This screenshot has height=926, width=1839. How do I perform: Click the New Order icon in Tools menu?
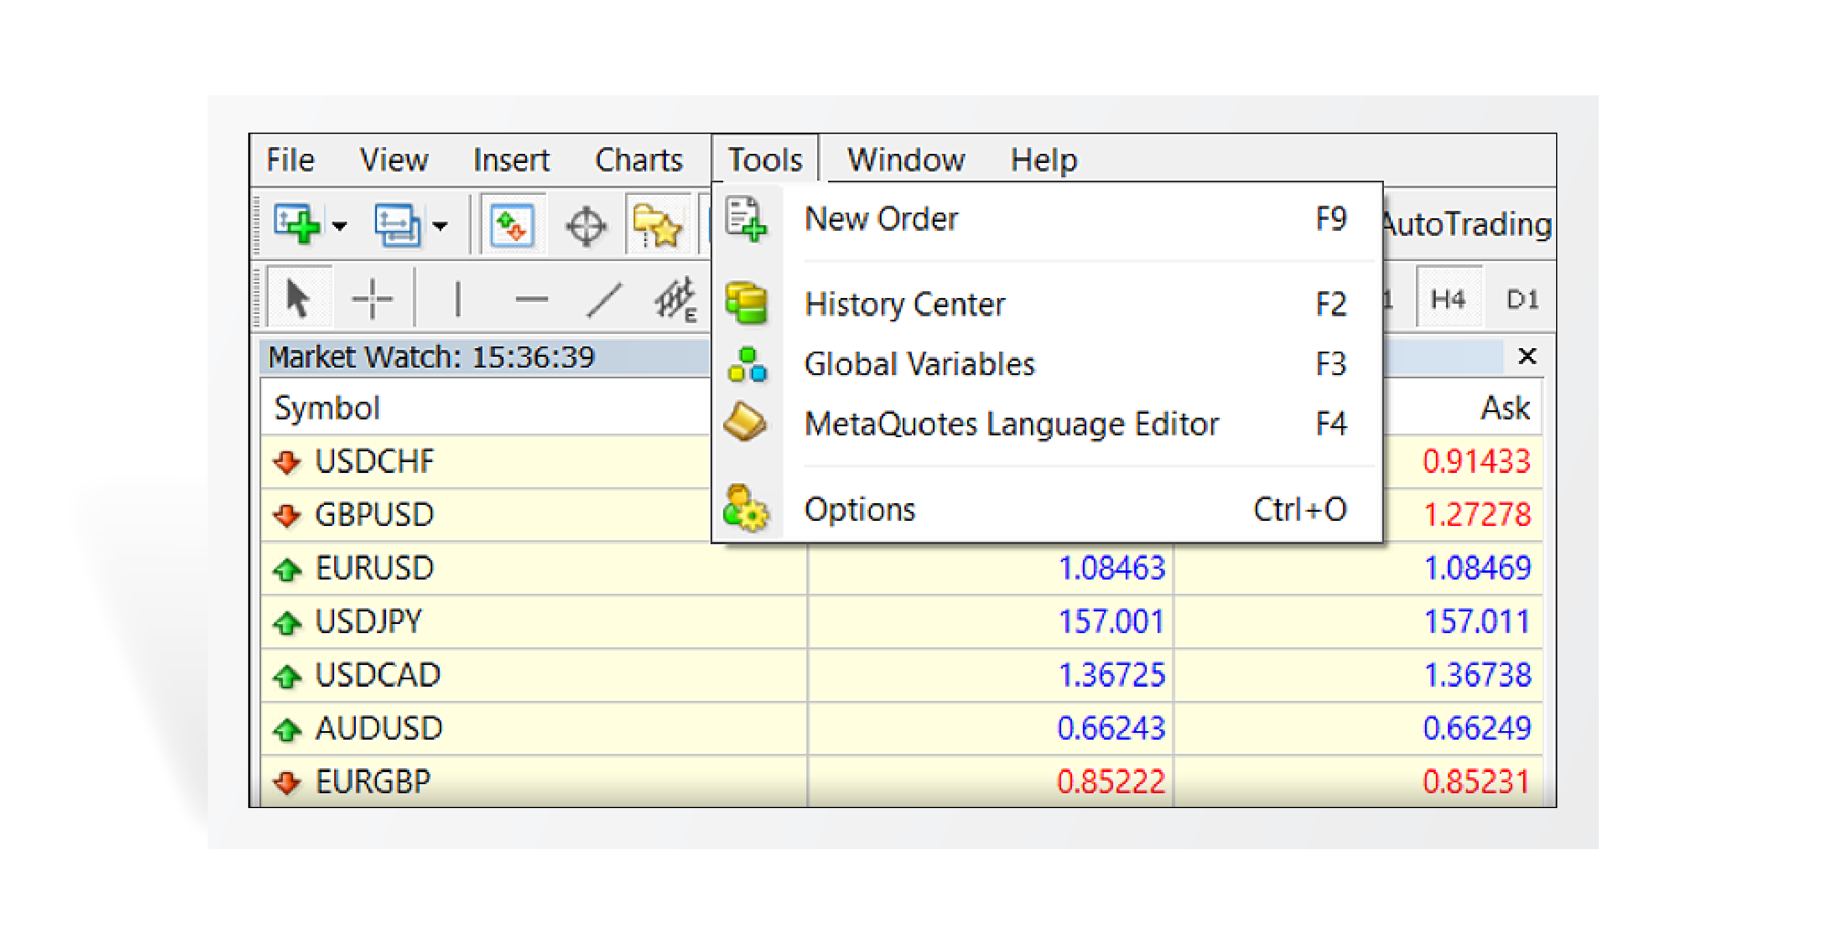click(x=750, y=218)
